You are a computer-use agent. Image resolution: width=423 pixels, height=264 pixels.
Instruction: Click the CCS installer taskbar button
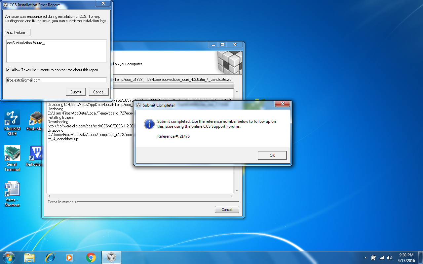111,257
